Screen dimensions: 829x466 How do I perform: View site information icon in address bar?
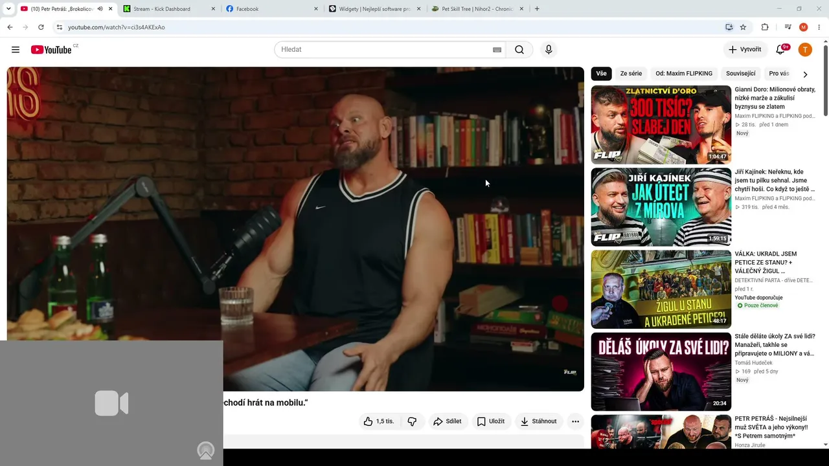point(59,27)
